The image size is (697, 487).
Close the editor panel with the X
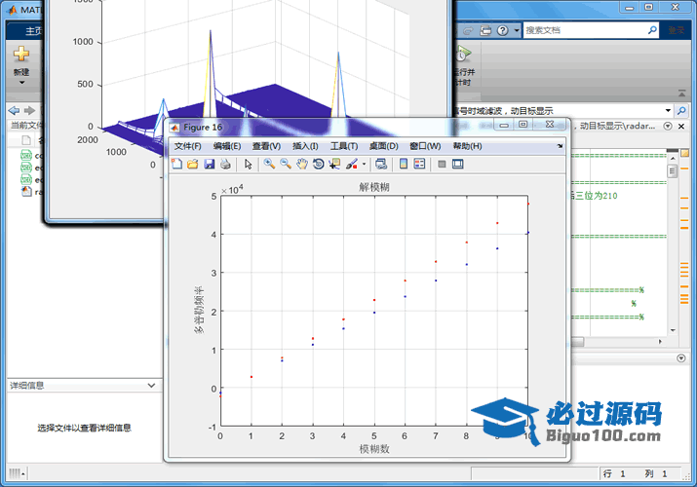[x=681, y=126]
